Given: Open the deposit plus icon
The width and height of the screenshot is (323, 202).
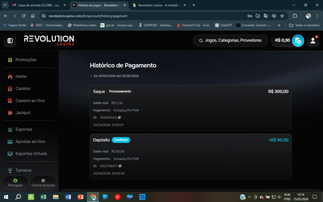Looking at the screenshot, I should point(298,41).
